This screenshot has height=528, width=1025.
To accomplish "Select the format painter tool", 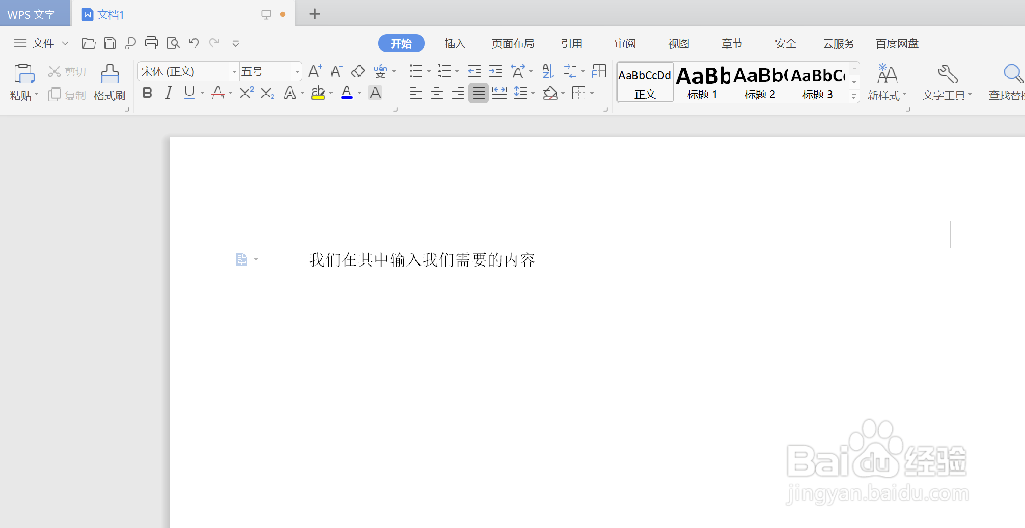I will click(109, 81).
